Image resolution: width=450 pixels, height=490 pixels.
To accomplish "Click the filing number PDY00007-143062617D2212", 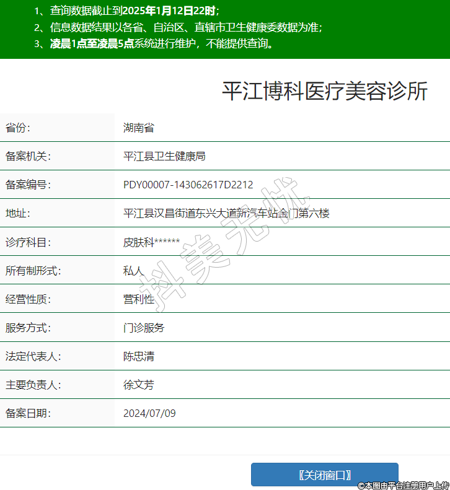I will pyautogui.click(x=188, y=185).
